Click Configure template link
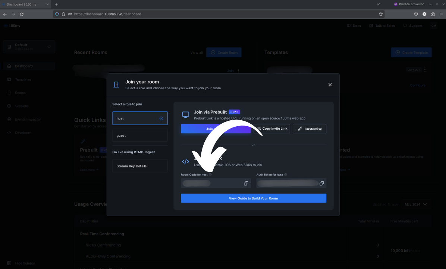 [x=418, y=85]
